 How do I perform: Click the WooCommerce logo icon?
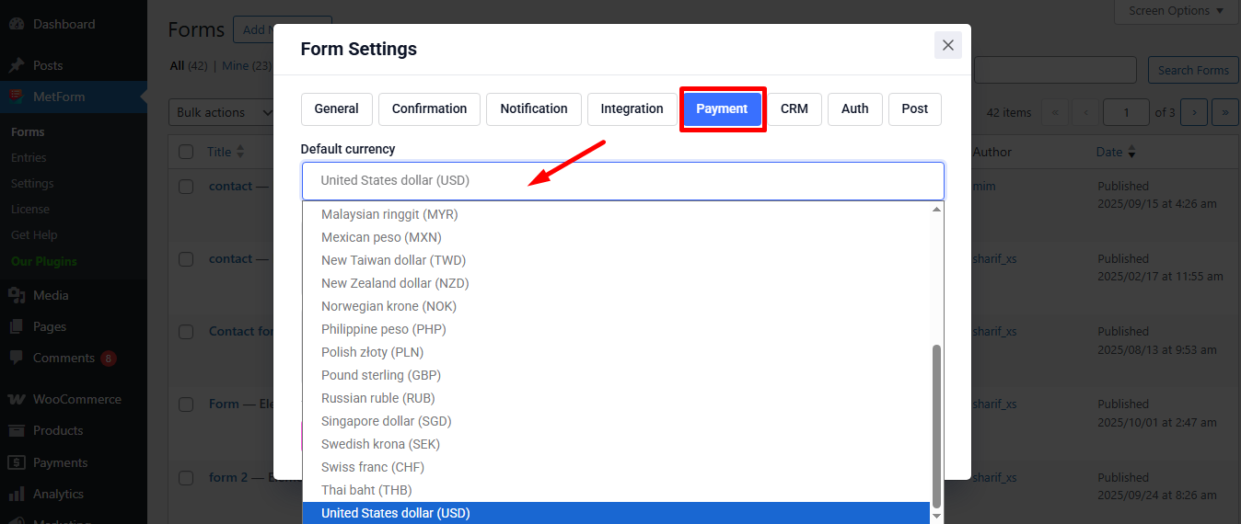[17, 399]
